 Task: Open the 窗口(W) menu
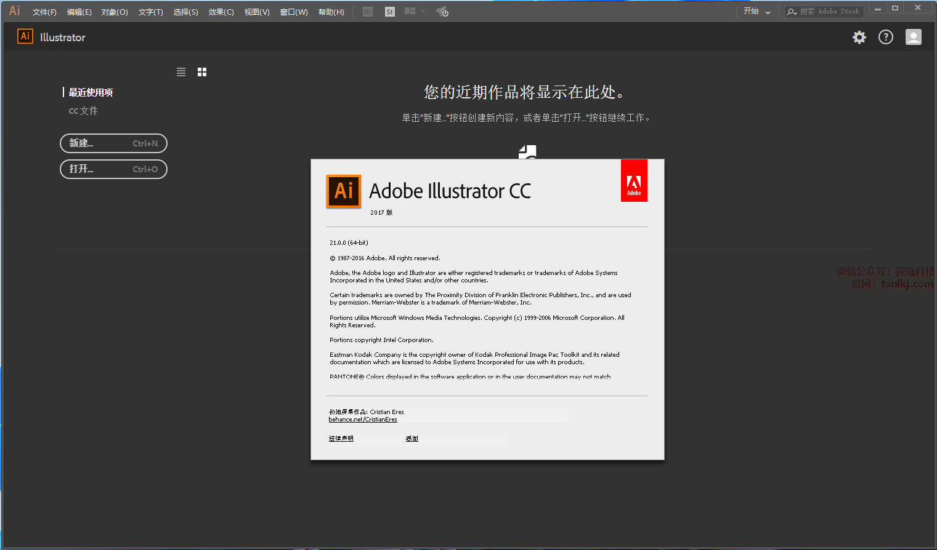coord(294,12)
